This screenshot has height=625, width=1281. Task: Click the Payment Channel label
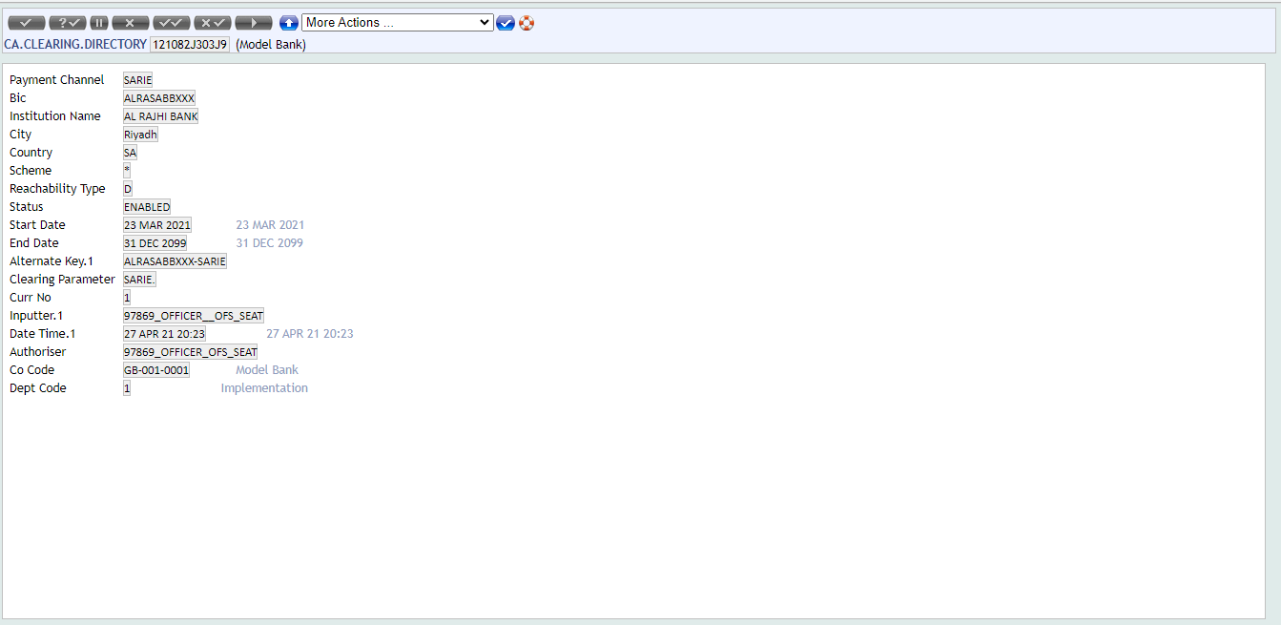tap(57, 80)
